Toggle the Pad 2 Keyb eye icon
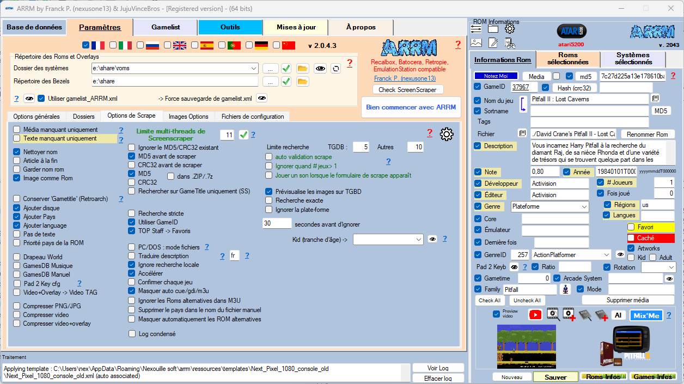 514,267
